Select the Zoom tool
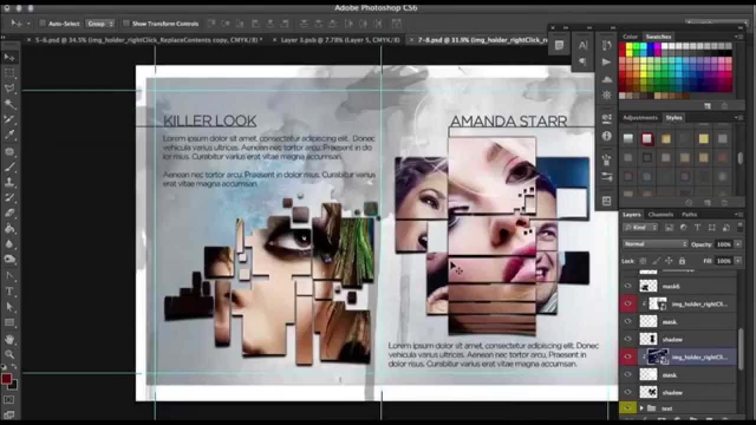The width and height of the screenshot is (756, 425). 9,354
